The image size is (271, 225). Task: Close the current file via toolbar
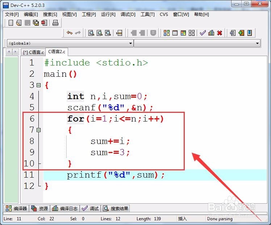point(44,23)
